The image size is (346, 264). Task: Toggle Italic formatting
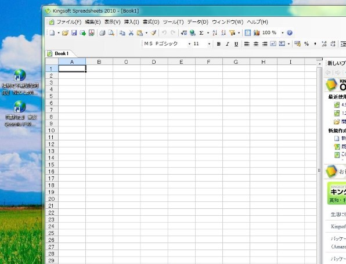228,44
